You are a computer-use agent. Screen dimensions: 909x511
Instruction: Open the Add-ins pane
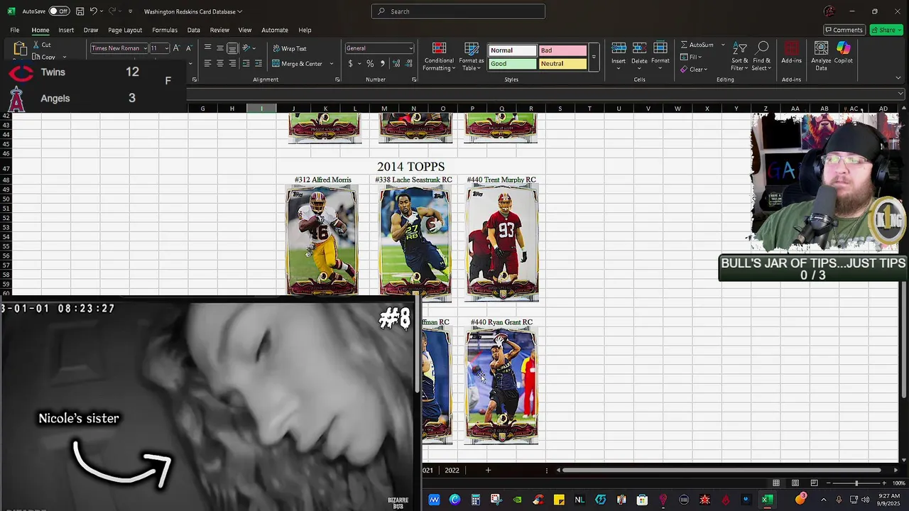point(791,53)
